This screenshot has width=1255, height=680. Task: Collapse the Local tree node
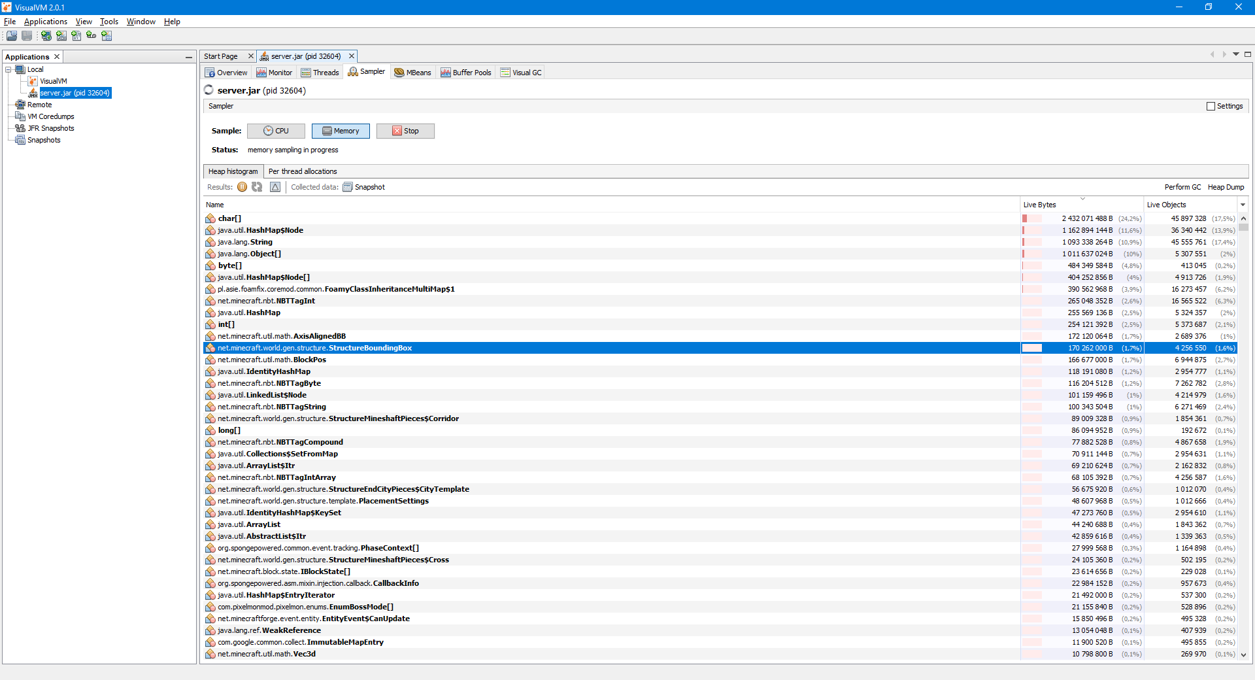(8, 69)
